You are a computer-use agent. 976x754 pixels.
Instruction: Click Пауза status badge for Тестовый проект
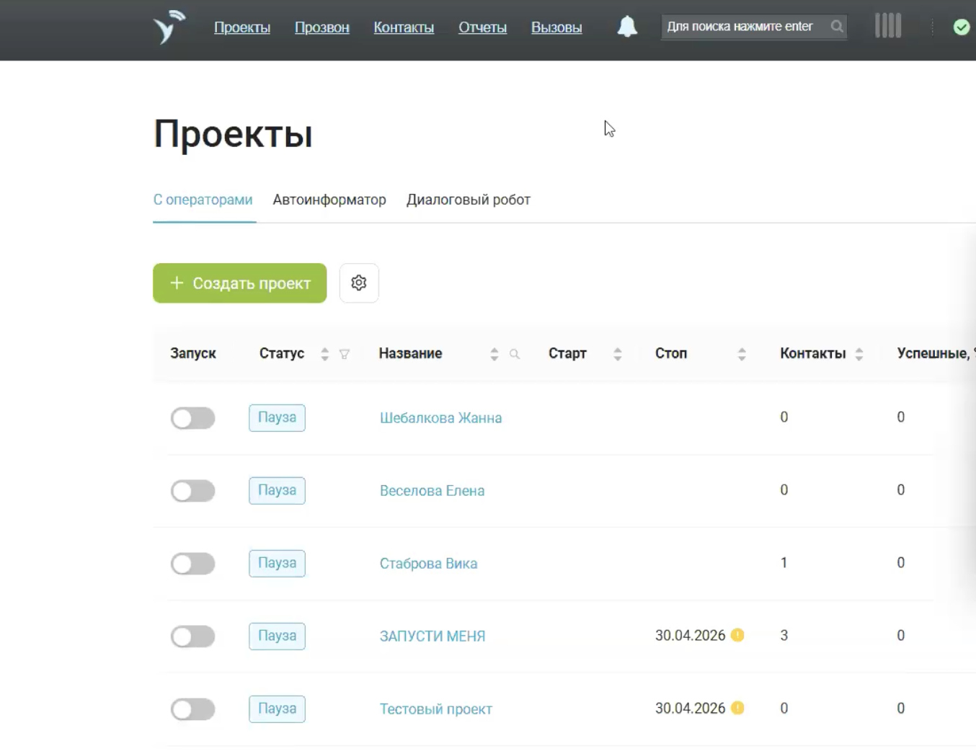[x=278, y=709]
